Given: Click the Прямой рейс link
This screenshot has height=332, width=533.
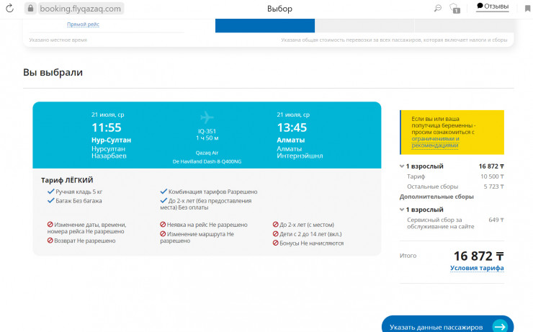Looking at the screenshot, I should point(84,24).
